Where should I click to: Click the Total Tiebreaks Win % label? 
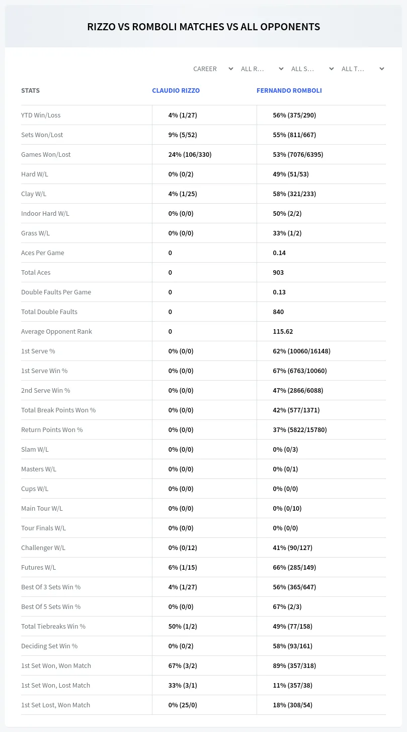53,626
